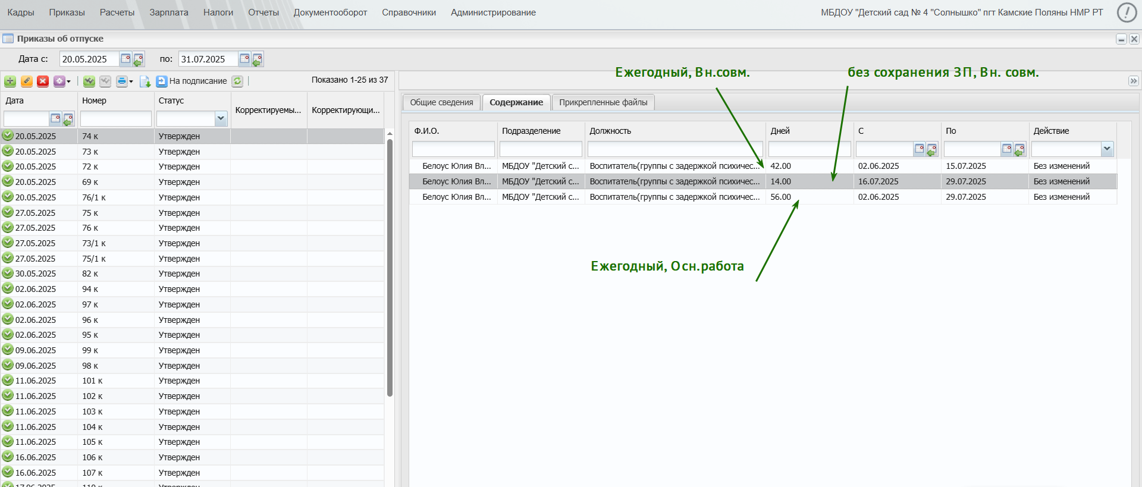
Task: Select the content row with '42.00' days
Action: coord(763,166)
